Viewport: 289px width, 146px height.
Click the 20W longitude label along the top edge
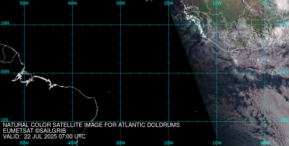(169, 3)
